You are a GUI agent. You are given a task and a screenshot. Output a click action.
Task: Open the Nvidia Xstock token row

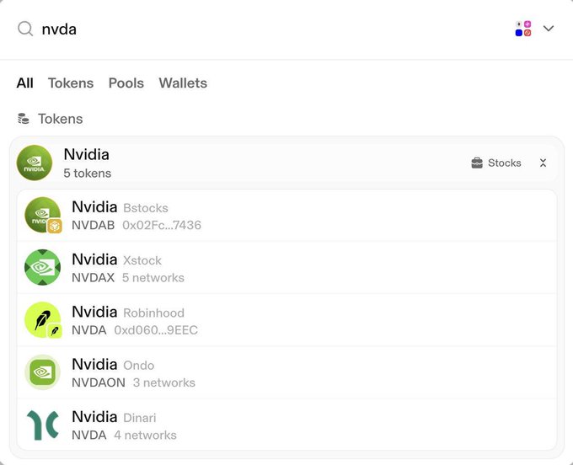pos(286,268)
